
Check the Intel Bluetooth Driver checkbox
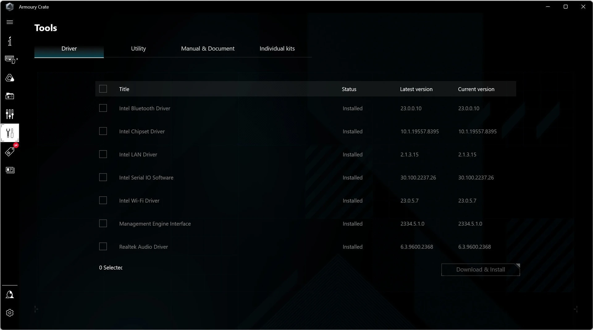[103, 108]
